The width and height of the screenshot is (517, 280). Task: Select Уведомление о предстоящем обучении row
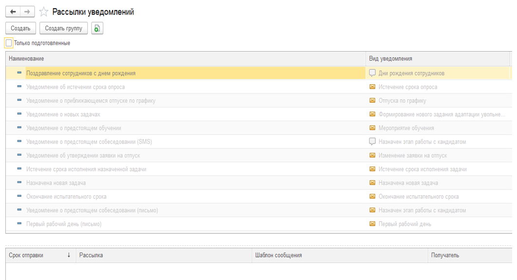point(74,128)
